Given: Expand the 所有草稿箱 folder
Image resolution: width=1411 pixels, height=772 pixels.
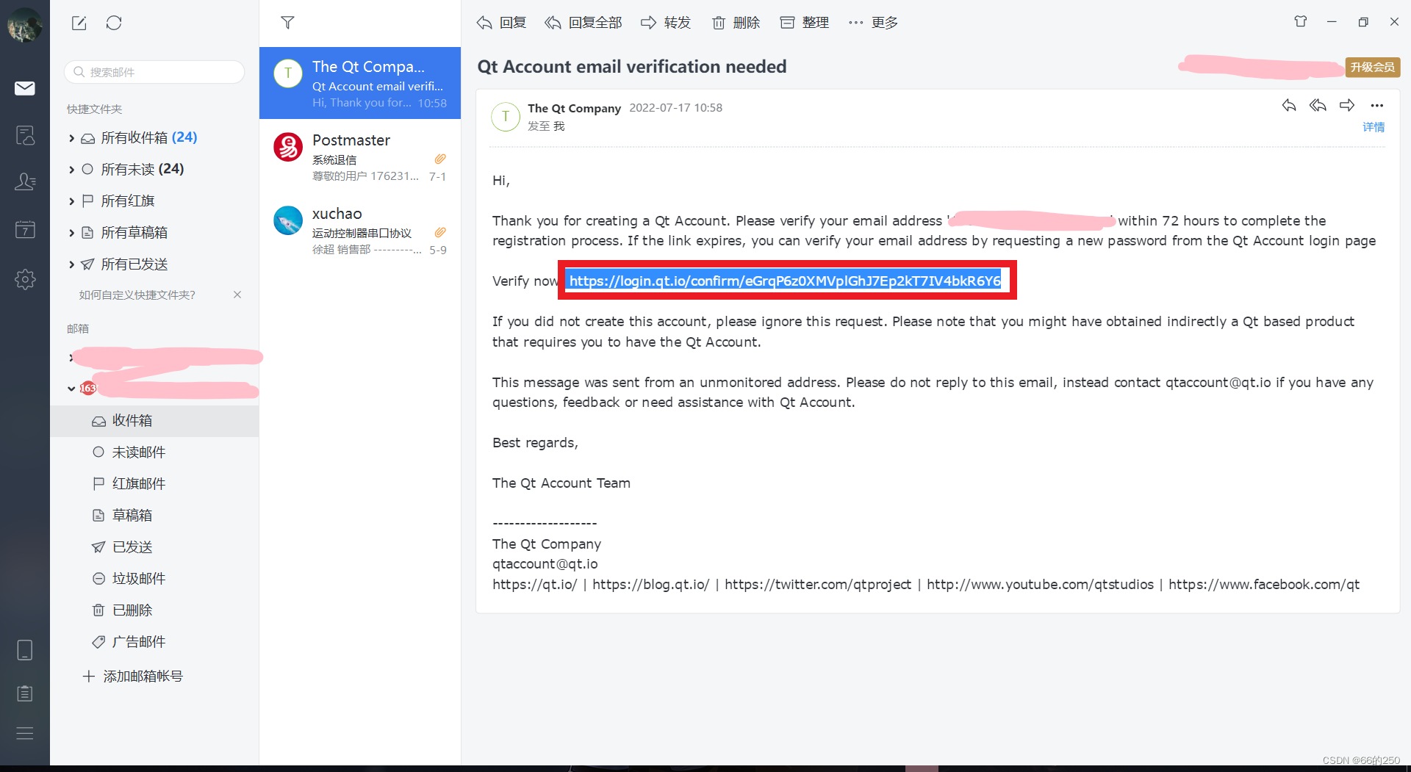Looking at the screenshot, I should click(71, 233).
